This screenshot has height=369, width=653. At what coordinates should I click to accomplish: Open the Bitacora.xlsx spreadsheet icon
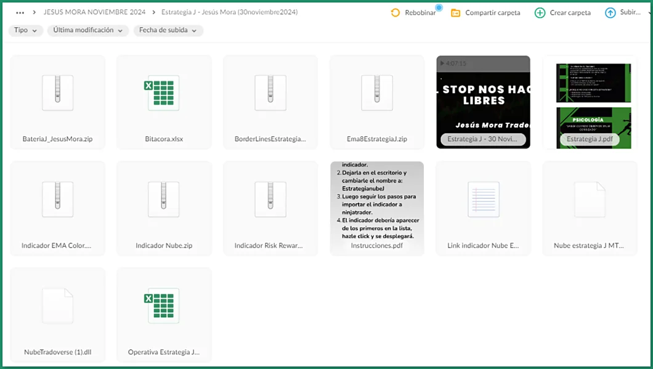pyautogui.click(x=164, y=93)
